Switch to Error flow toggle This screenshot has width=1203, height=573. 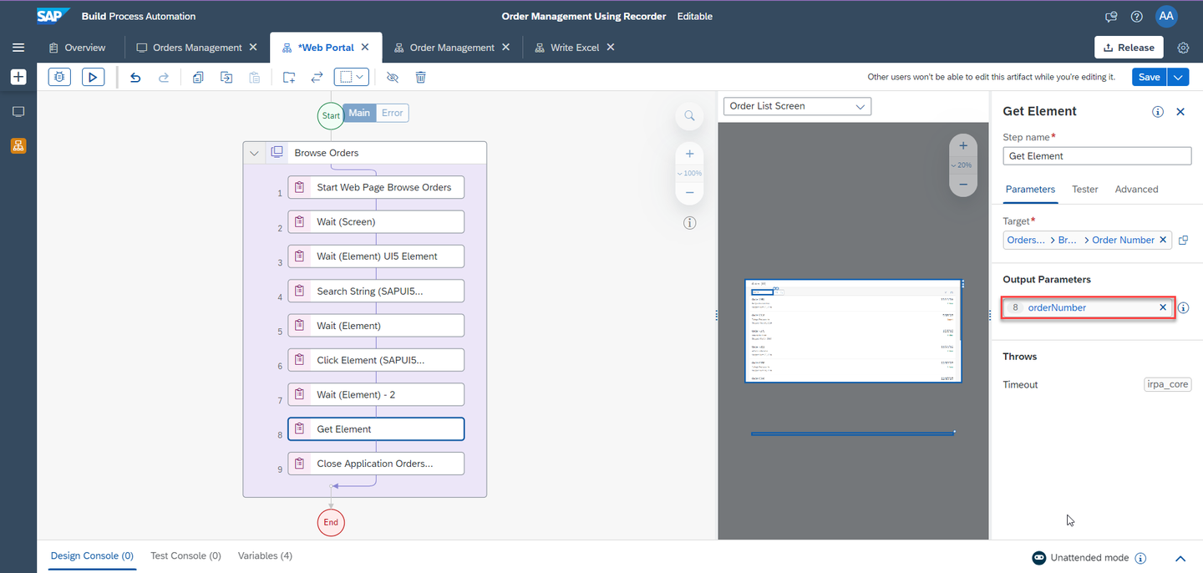click(392, 113)
